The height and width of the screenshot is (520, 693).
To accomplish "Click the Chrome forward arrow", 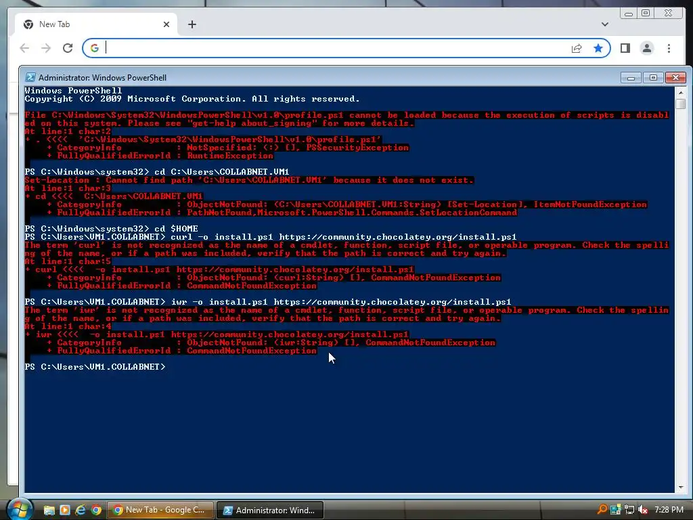I will tap(46, 48).
